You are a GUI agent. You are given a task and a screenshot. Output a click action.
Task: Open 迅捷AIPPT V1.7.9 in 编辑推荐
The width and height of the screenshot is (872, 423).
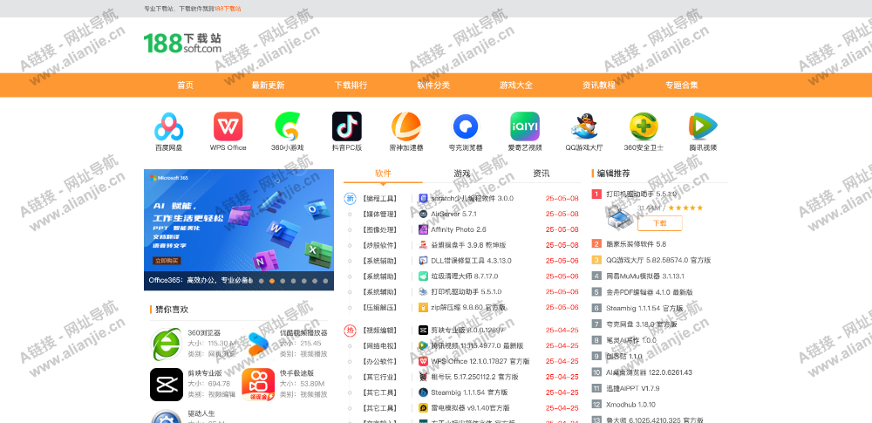click(x=633, y=388)
